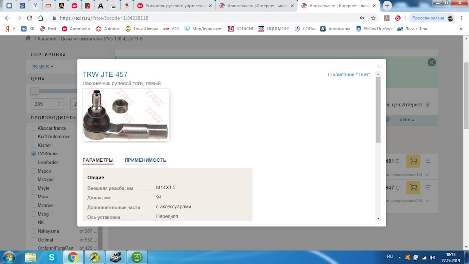Show more bookmarks via double chevron
Image resolution: width=469 pixels, height=264 pixels.
point(461,29)
